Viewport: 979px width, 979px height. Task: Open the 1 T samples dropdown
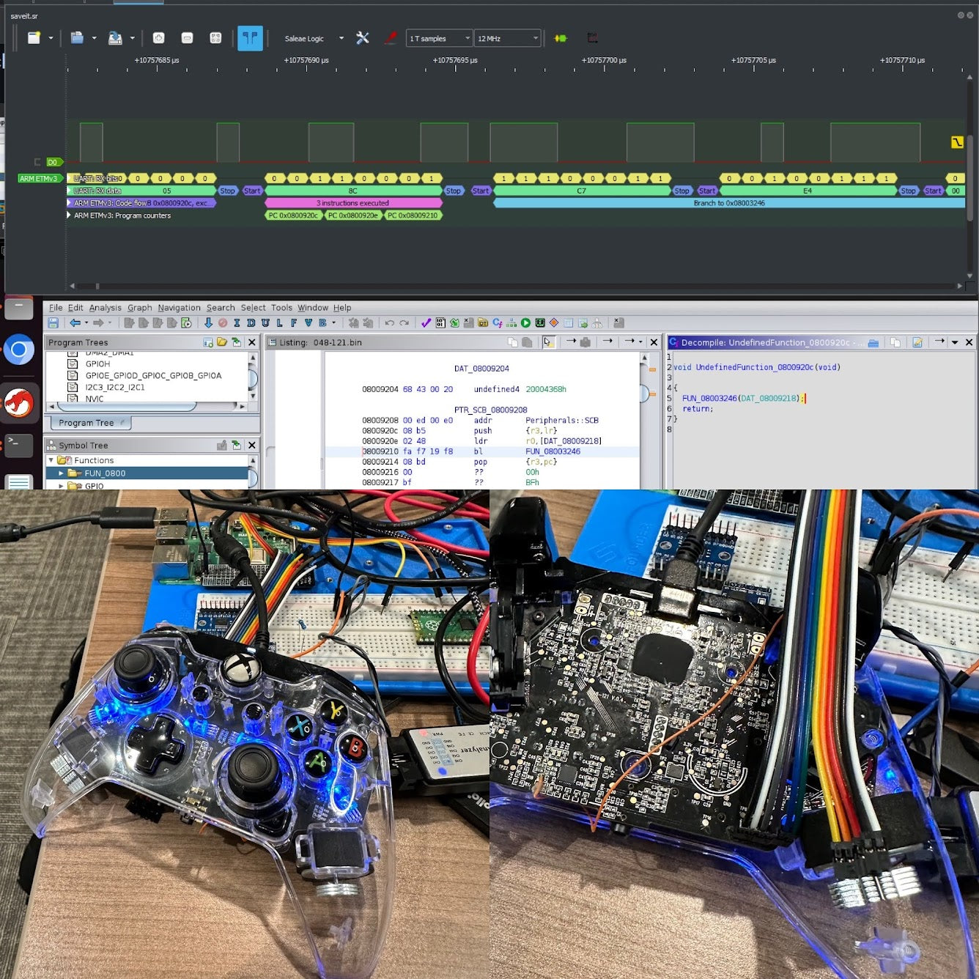pos(439,38)
